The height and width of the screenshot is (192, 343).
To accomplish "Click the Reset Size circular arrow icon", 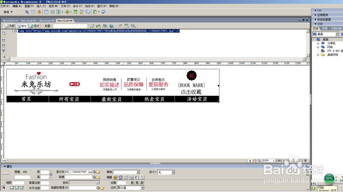I will coord(51,175).
